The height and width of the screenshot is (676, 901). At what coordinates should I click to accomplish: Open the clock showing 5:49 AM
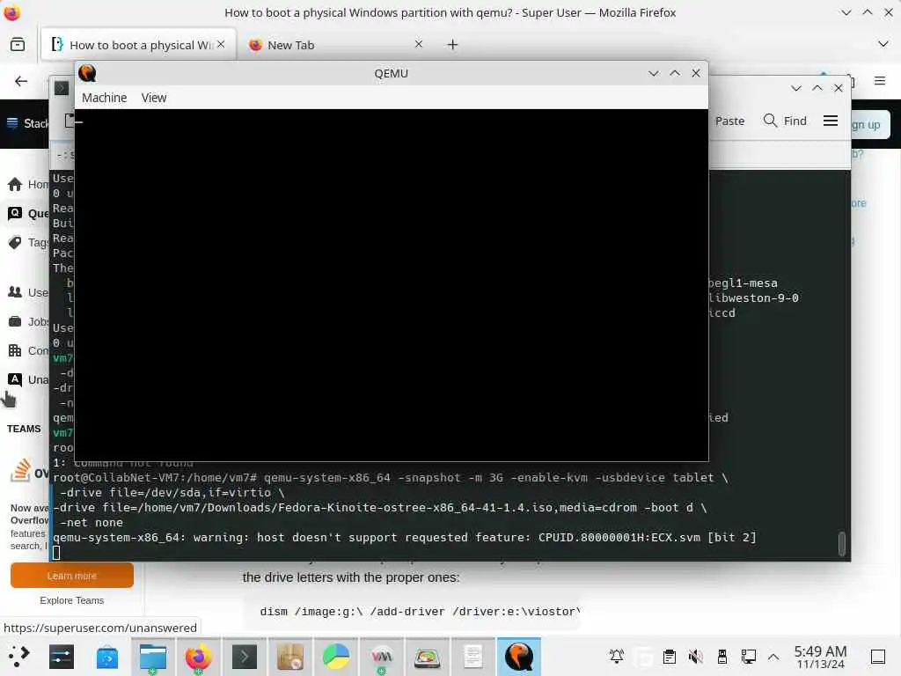(820, 657)
